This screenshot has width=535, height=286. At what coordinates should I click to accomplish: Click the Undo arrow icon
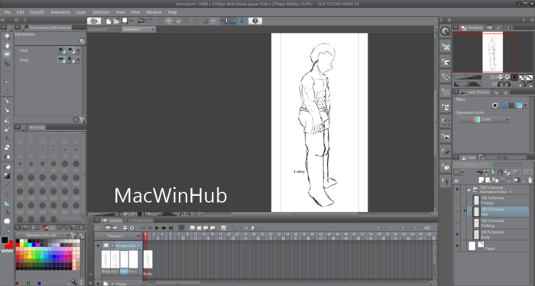[x=141, y=21]
